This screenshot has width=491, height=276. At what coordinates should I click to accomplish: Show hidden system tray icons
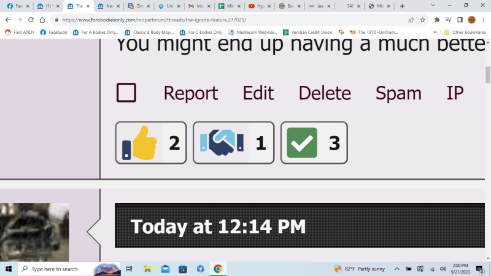click(x=397, y=269)
